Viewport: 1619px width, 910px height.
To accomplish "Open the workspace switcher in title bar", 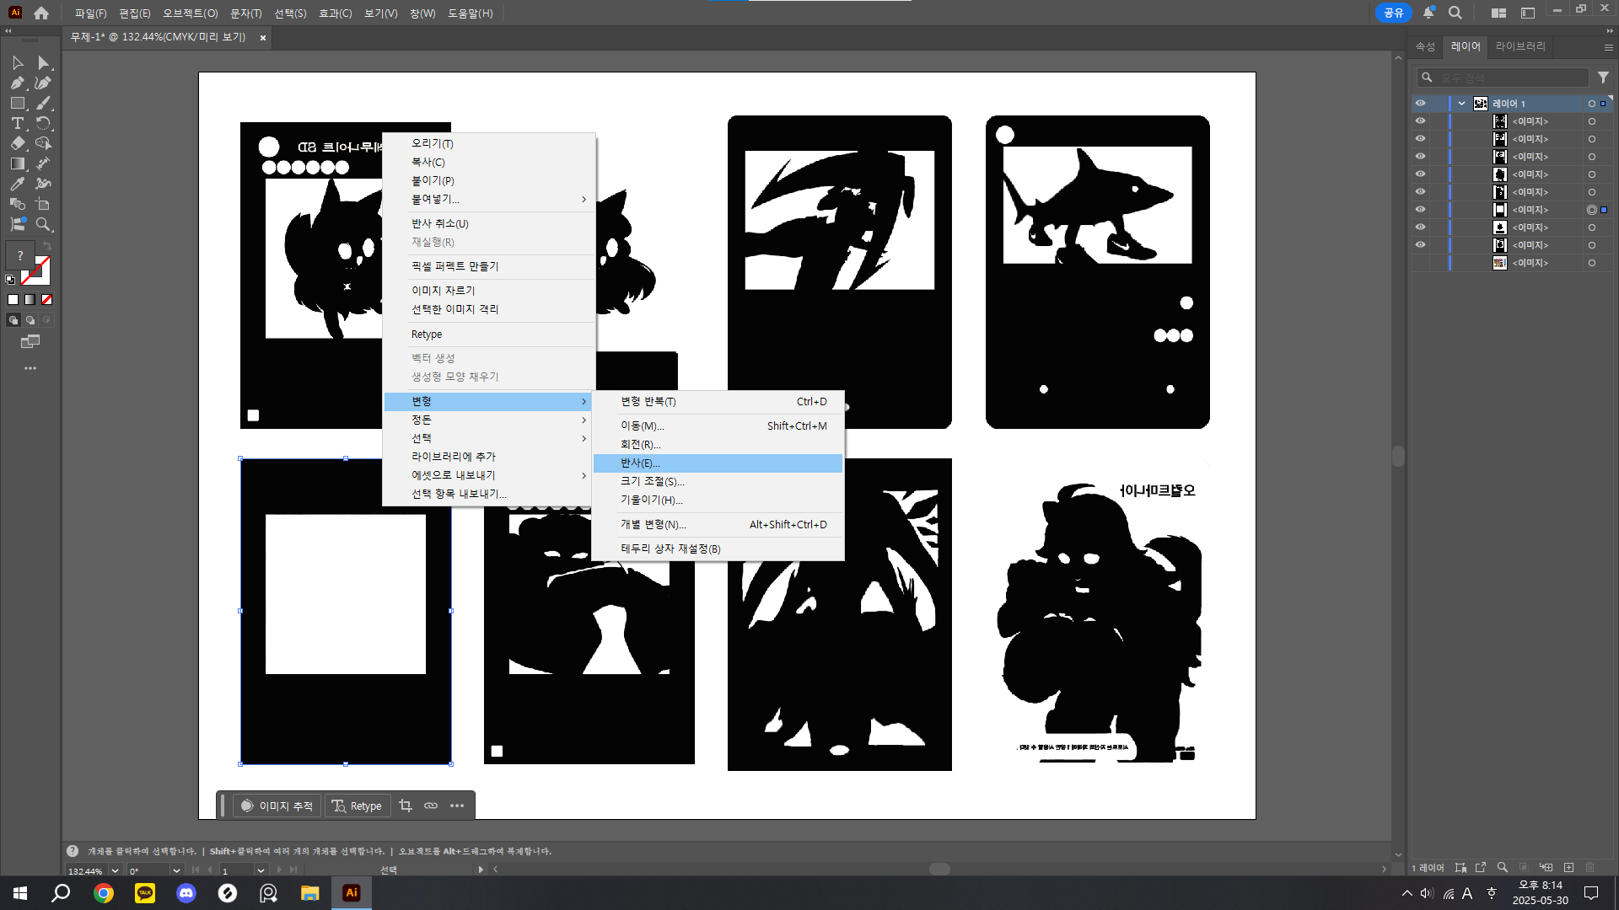I will [1498, 13].
